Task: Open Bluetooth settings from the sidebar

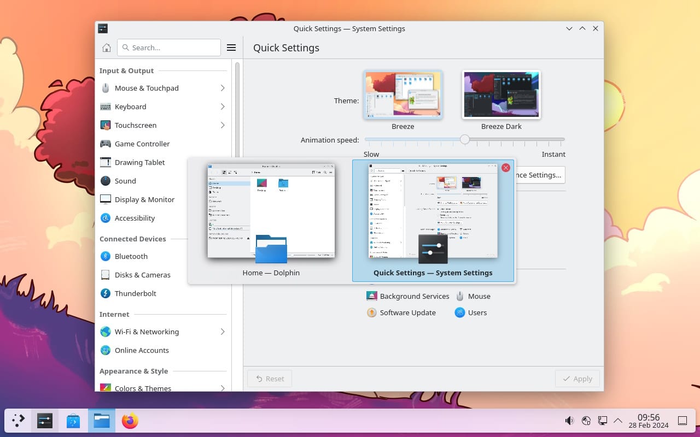Action: click(x=105, y=256)
